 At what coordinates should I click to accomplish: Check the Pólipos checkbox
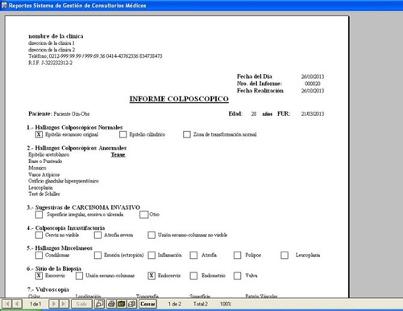point(237,256)
